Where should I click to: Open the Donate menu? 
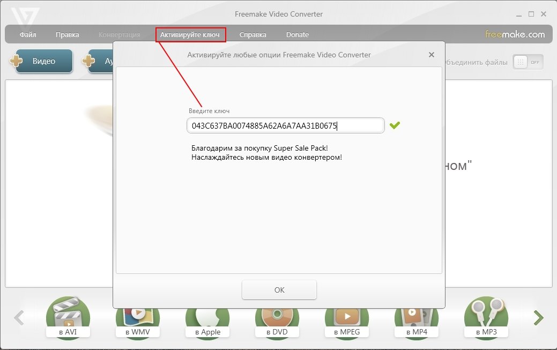298,34
